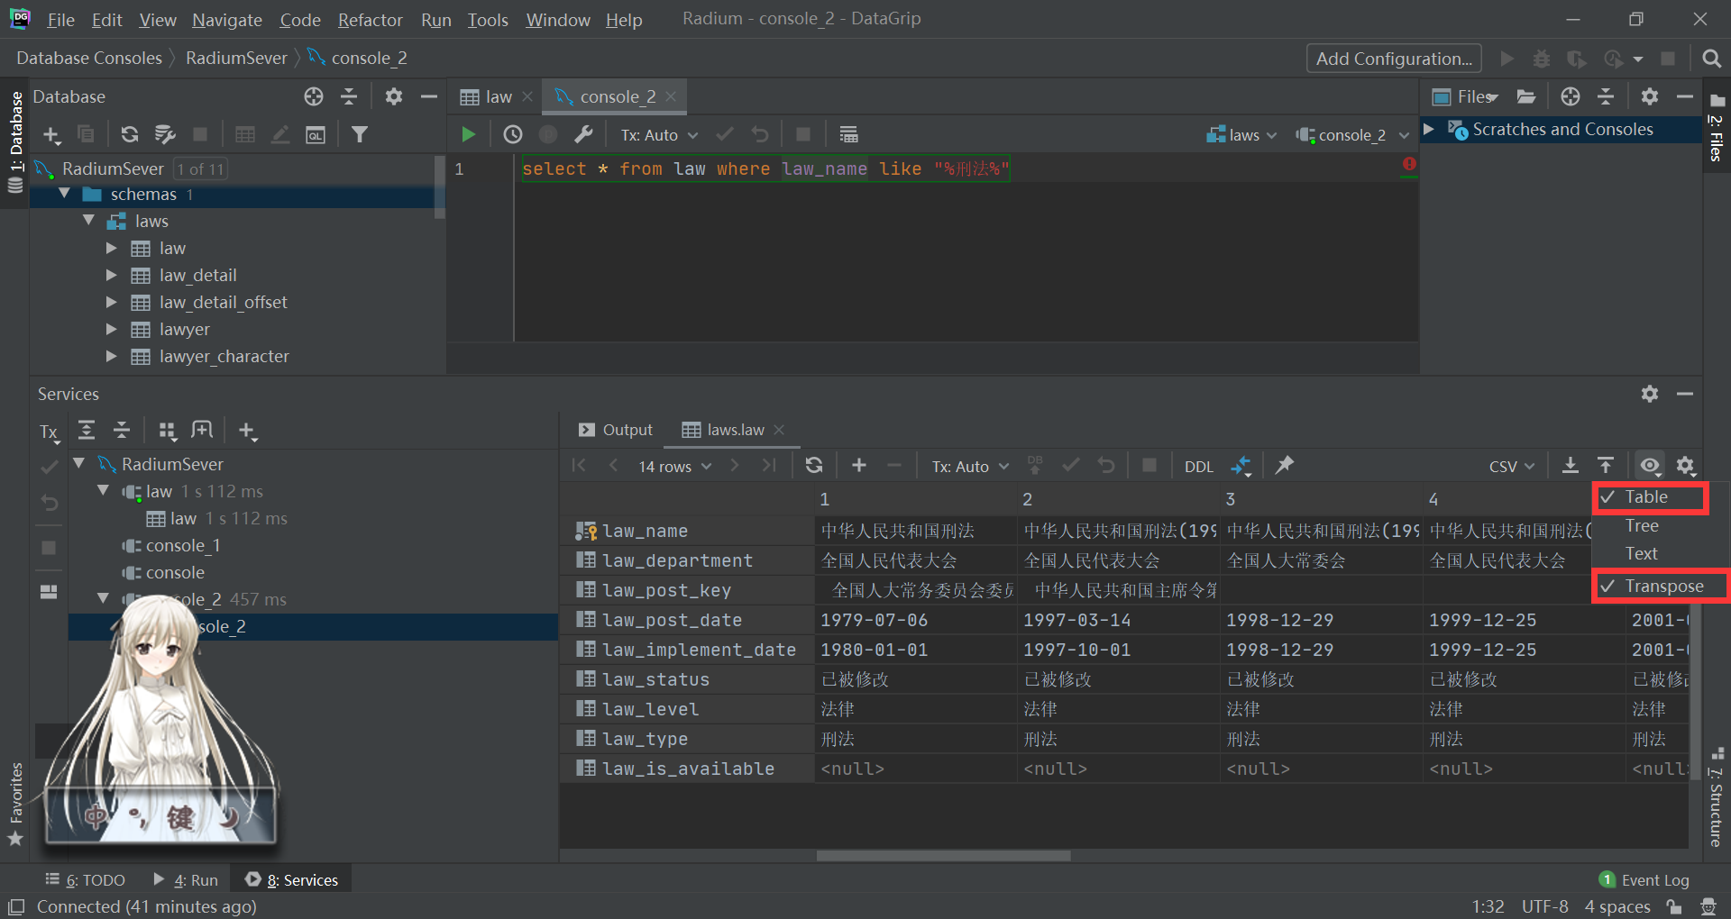The width and height of the screenshot is (1731, 919).
Task: Go to last page of results
Action: [x=769, y=465]
